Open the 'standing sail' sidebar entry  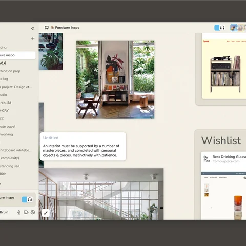click(10, 166)
